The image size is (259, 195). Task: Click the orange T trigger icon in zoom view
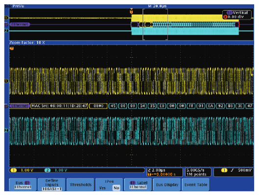pos(12,48)
